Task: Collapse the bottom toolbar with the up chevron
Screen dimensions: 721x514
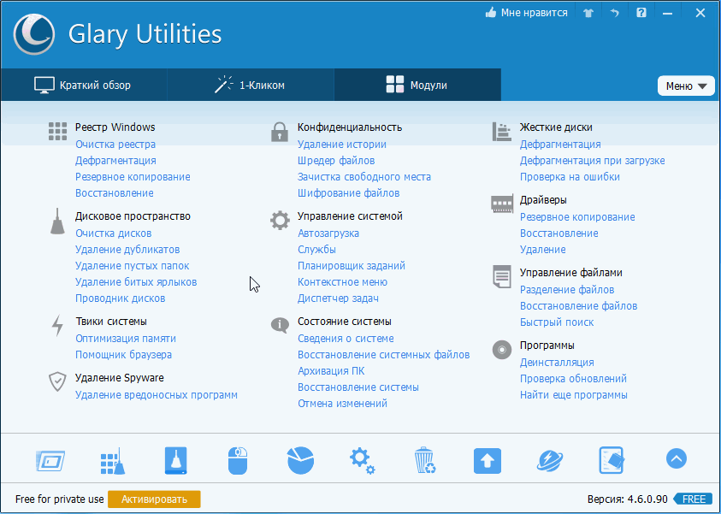Action: click(x=676, y=459)
